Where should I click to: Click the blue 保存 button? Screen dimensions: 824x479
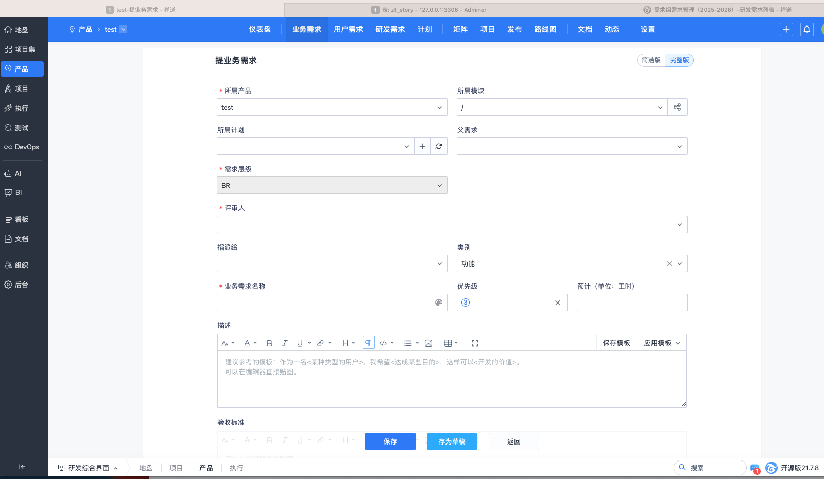(x=390, y=441)
